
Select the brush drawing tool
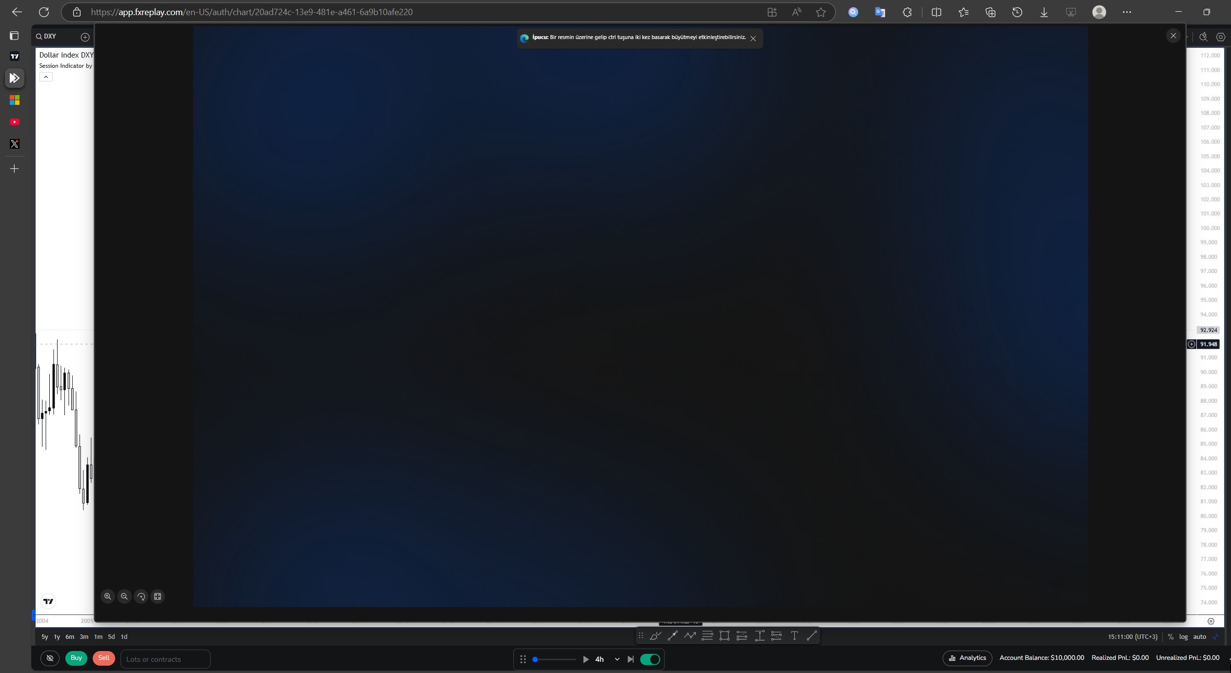click(x=655, y=635)
